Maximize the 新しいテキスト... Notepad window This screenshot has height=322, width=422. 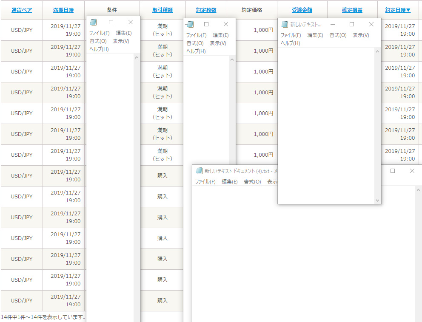352,24
